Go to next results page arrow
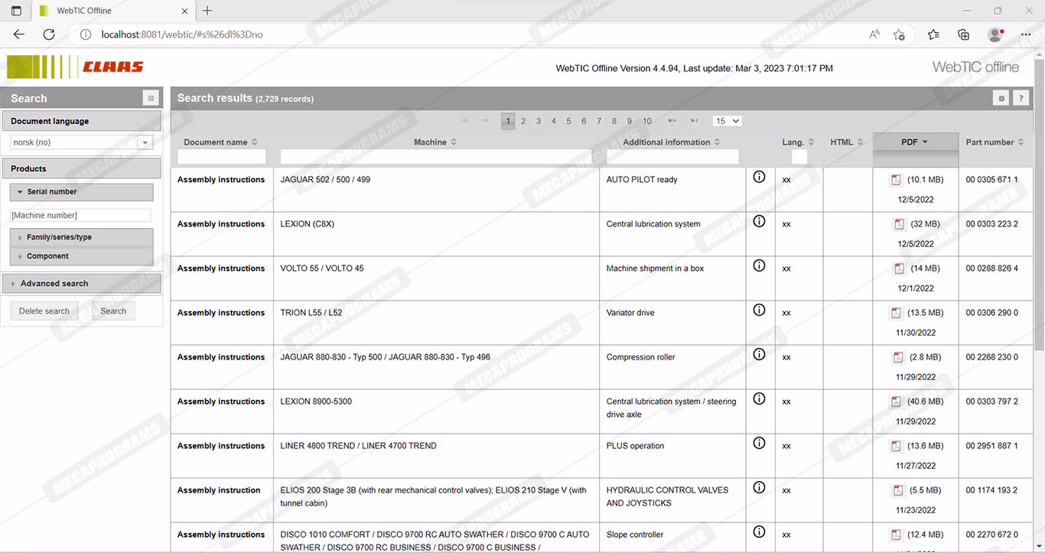1045x553 pixels. coord(672,121)
